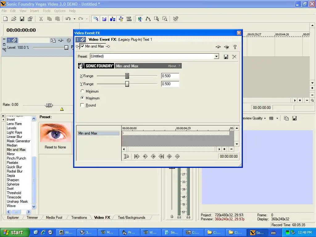Select Unsharp Mask in the effects list
316x237 pixels.
click(17, 202)
